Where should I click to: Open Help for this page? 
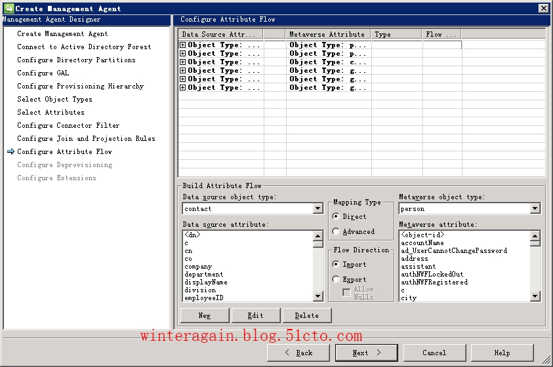pos(502,353)
